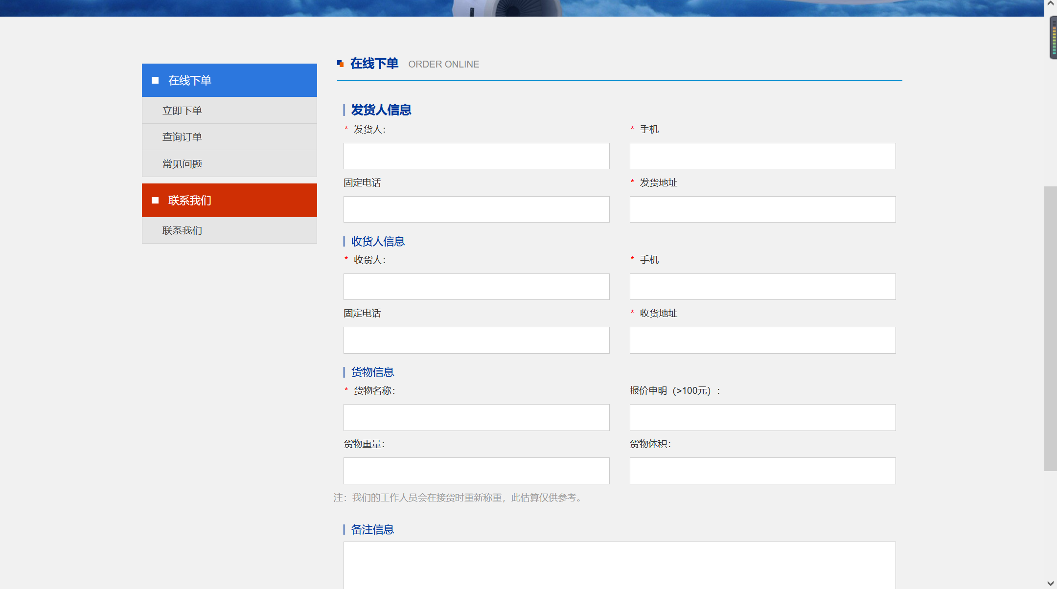Click the ORDER ONLINE subtitle text
The width and height of the screenshot is (1057, 589).
point(444,64)
